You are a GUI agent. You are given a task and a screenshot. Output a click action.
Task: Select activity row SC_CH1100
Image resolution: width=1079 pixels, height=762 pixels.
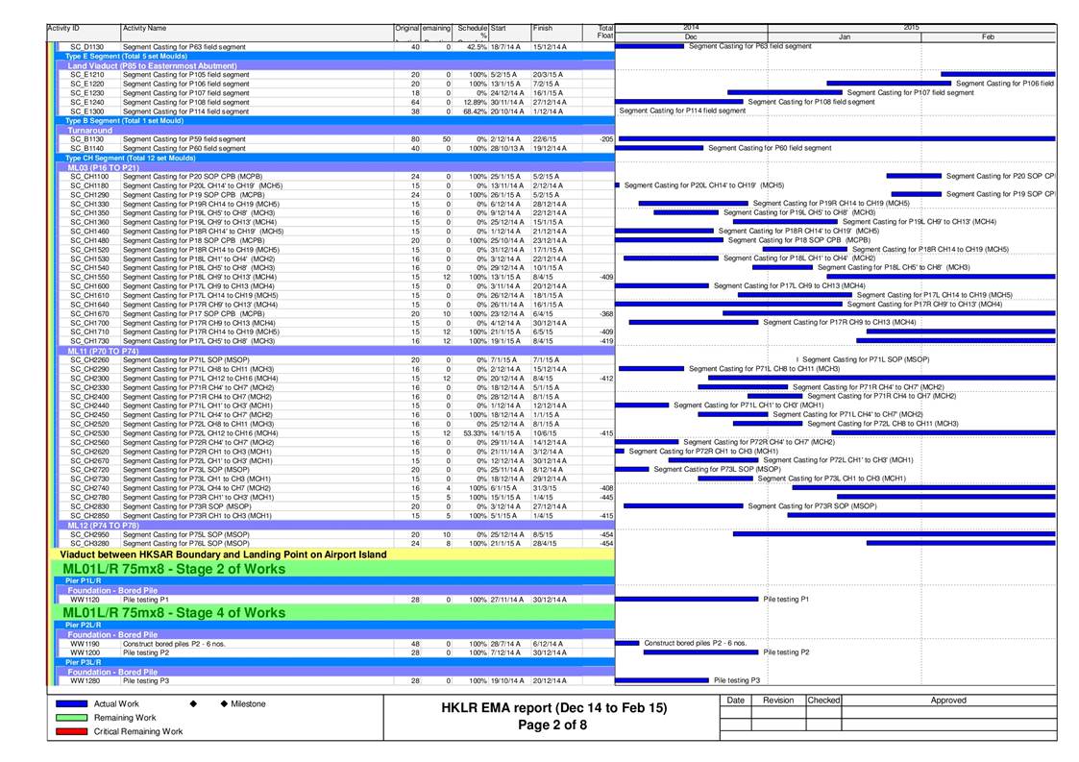coord(89,177)
